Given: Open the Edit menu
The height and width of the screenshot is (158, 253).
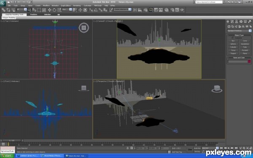Looking at the screenshot, I should pos(9,5).
